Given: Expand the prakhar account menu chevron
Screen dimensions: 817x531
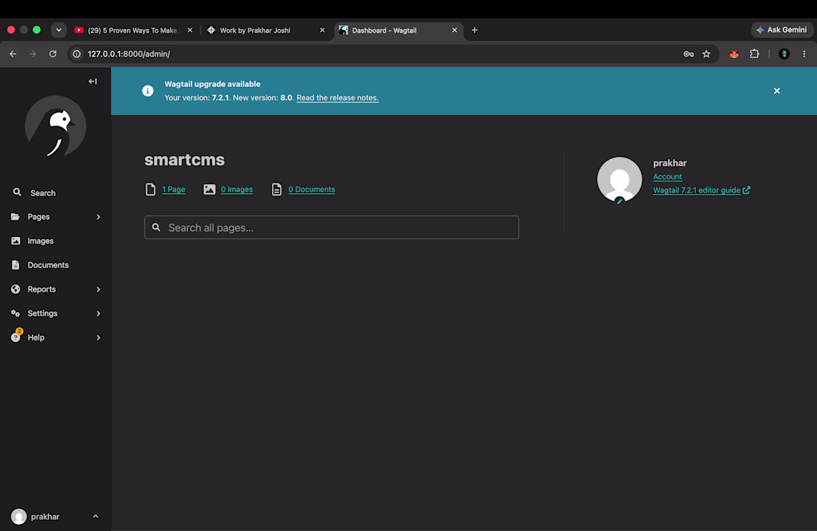Looking at the screenshot, I should point(95,516).
